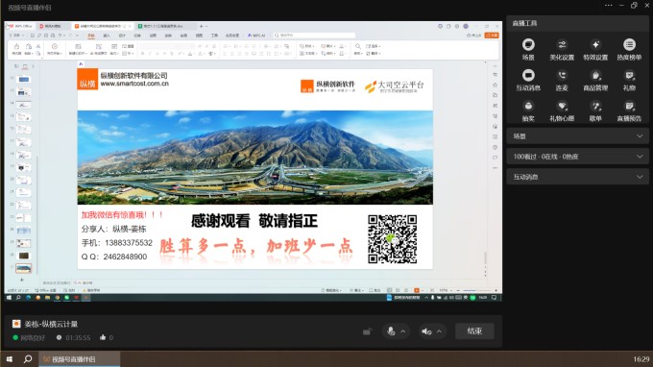The height and width of the screenshot is (367, 653).
Task: Expand the 互动消息 messages section
Action: pos(578,177)
